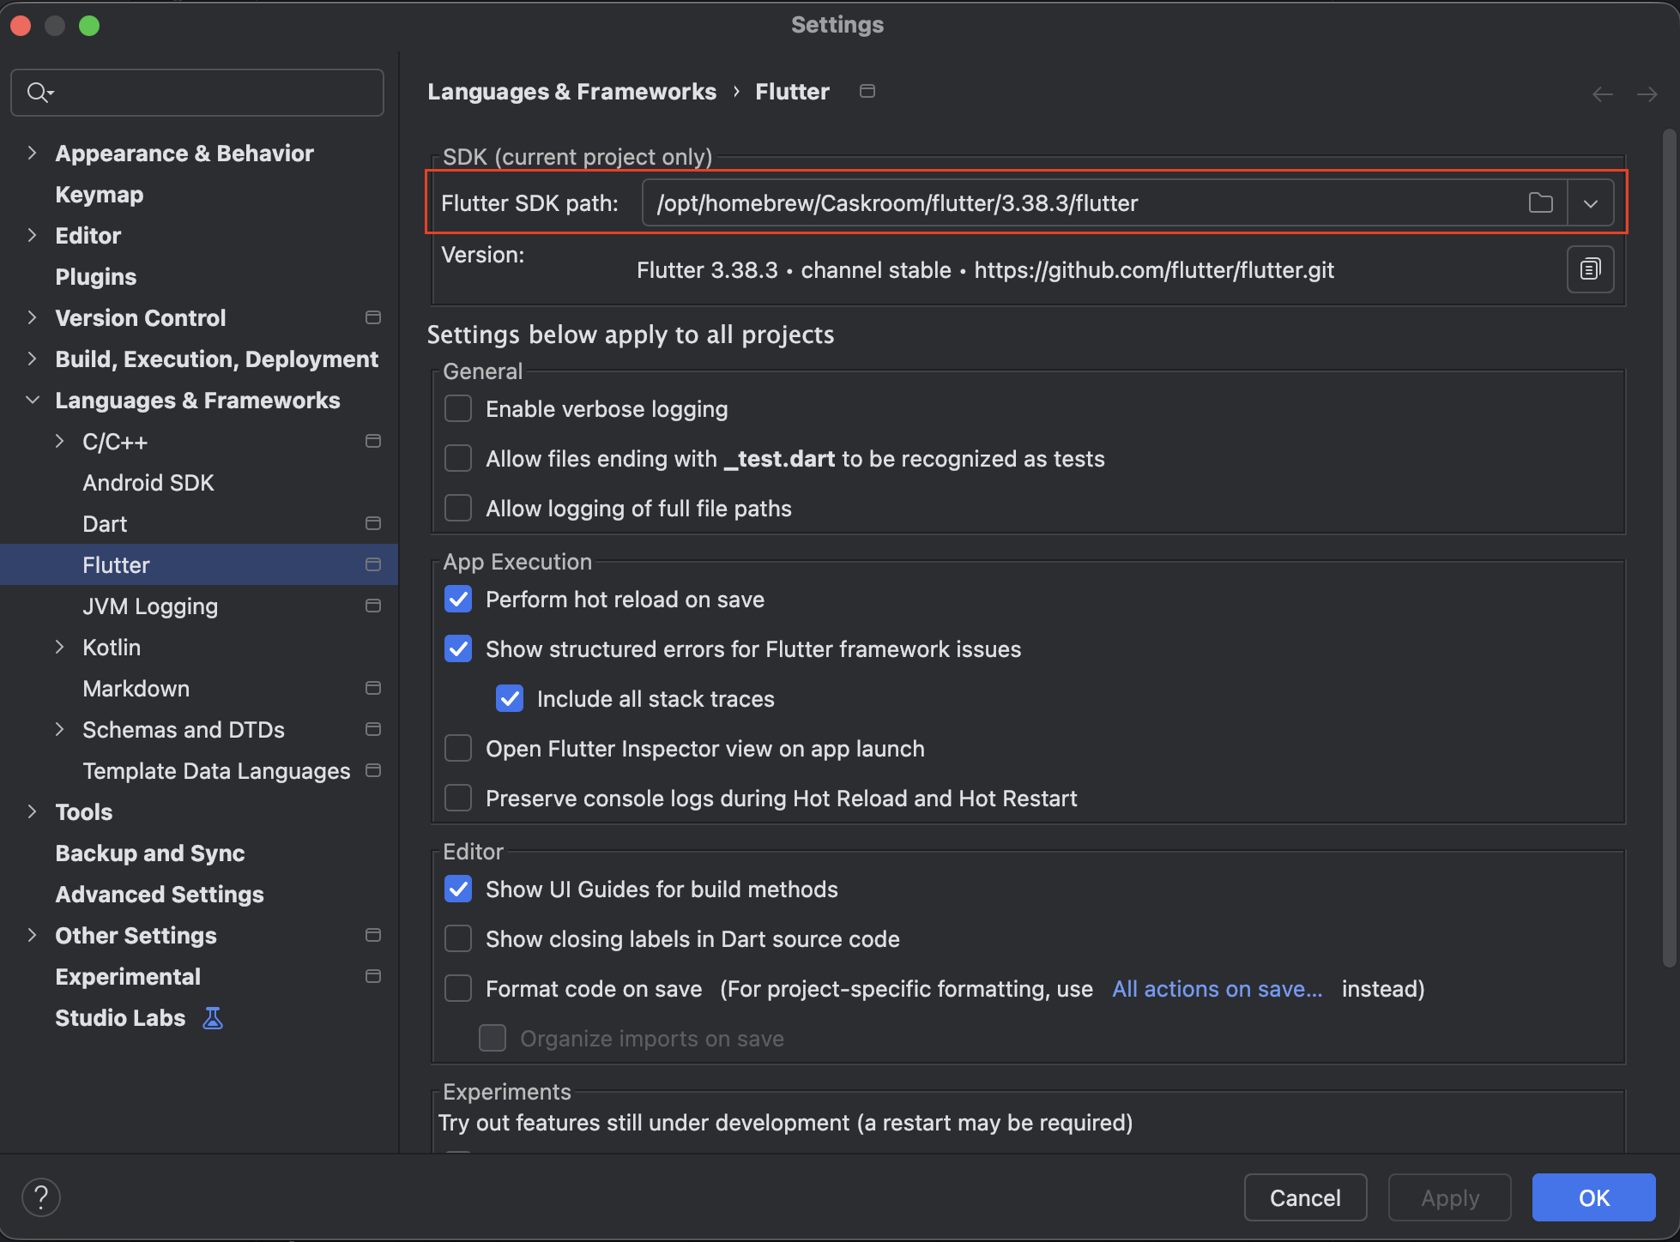Viewport: 1680px width, 1242px height.
Task: Click the folder browse icon for SDK path
Action: point(1540,203)
